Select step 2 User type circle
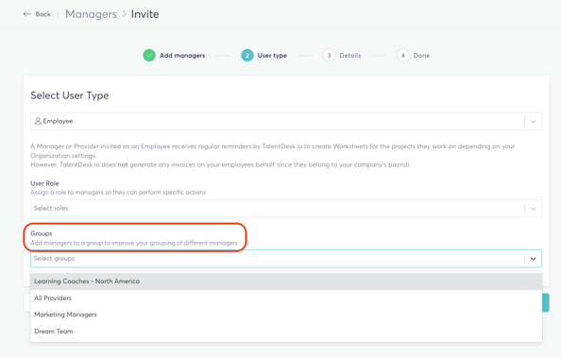 [x=247, y=56]
